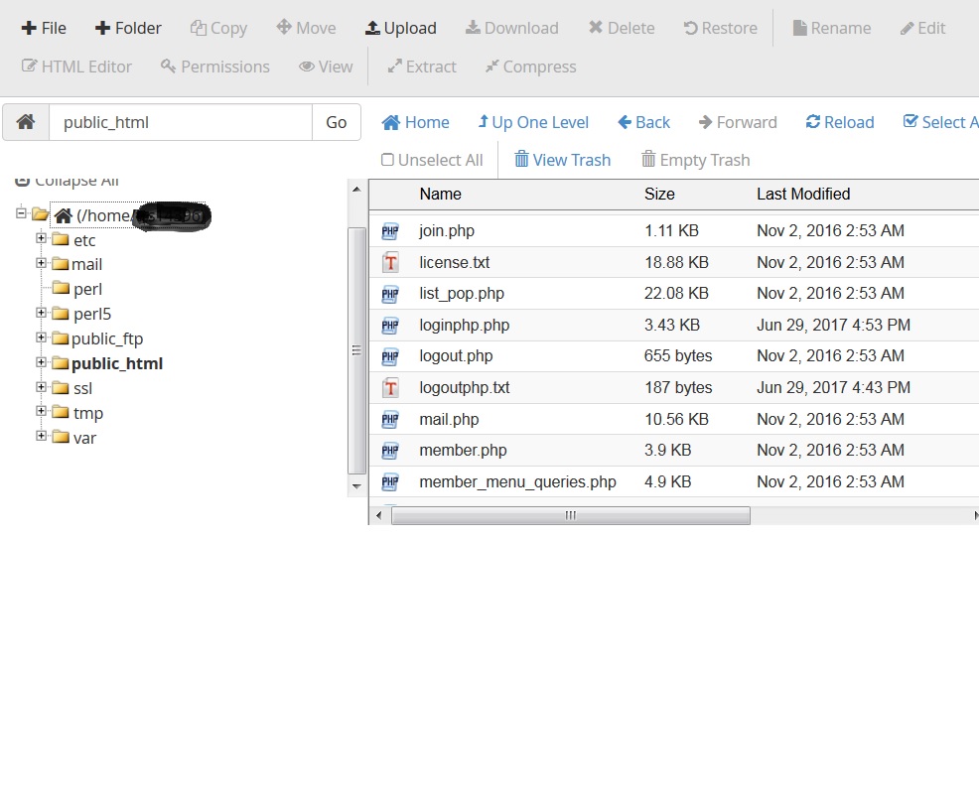979x810 pixels.
Task: Click the home icon beside path field
Action: [x=26, y=122]
